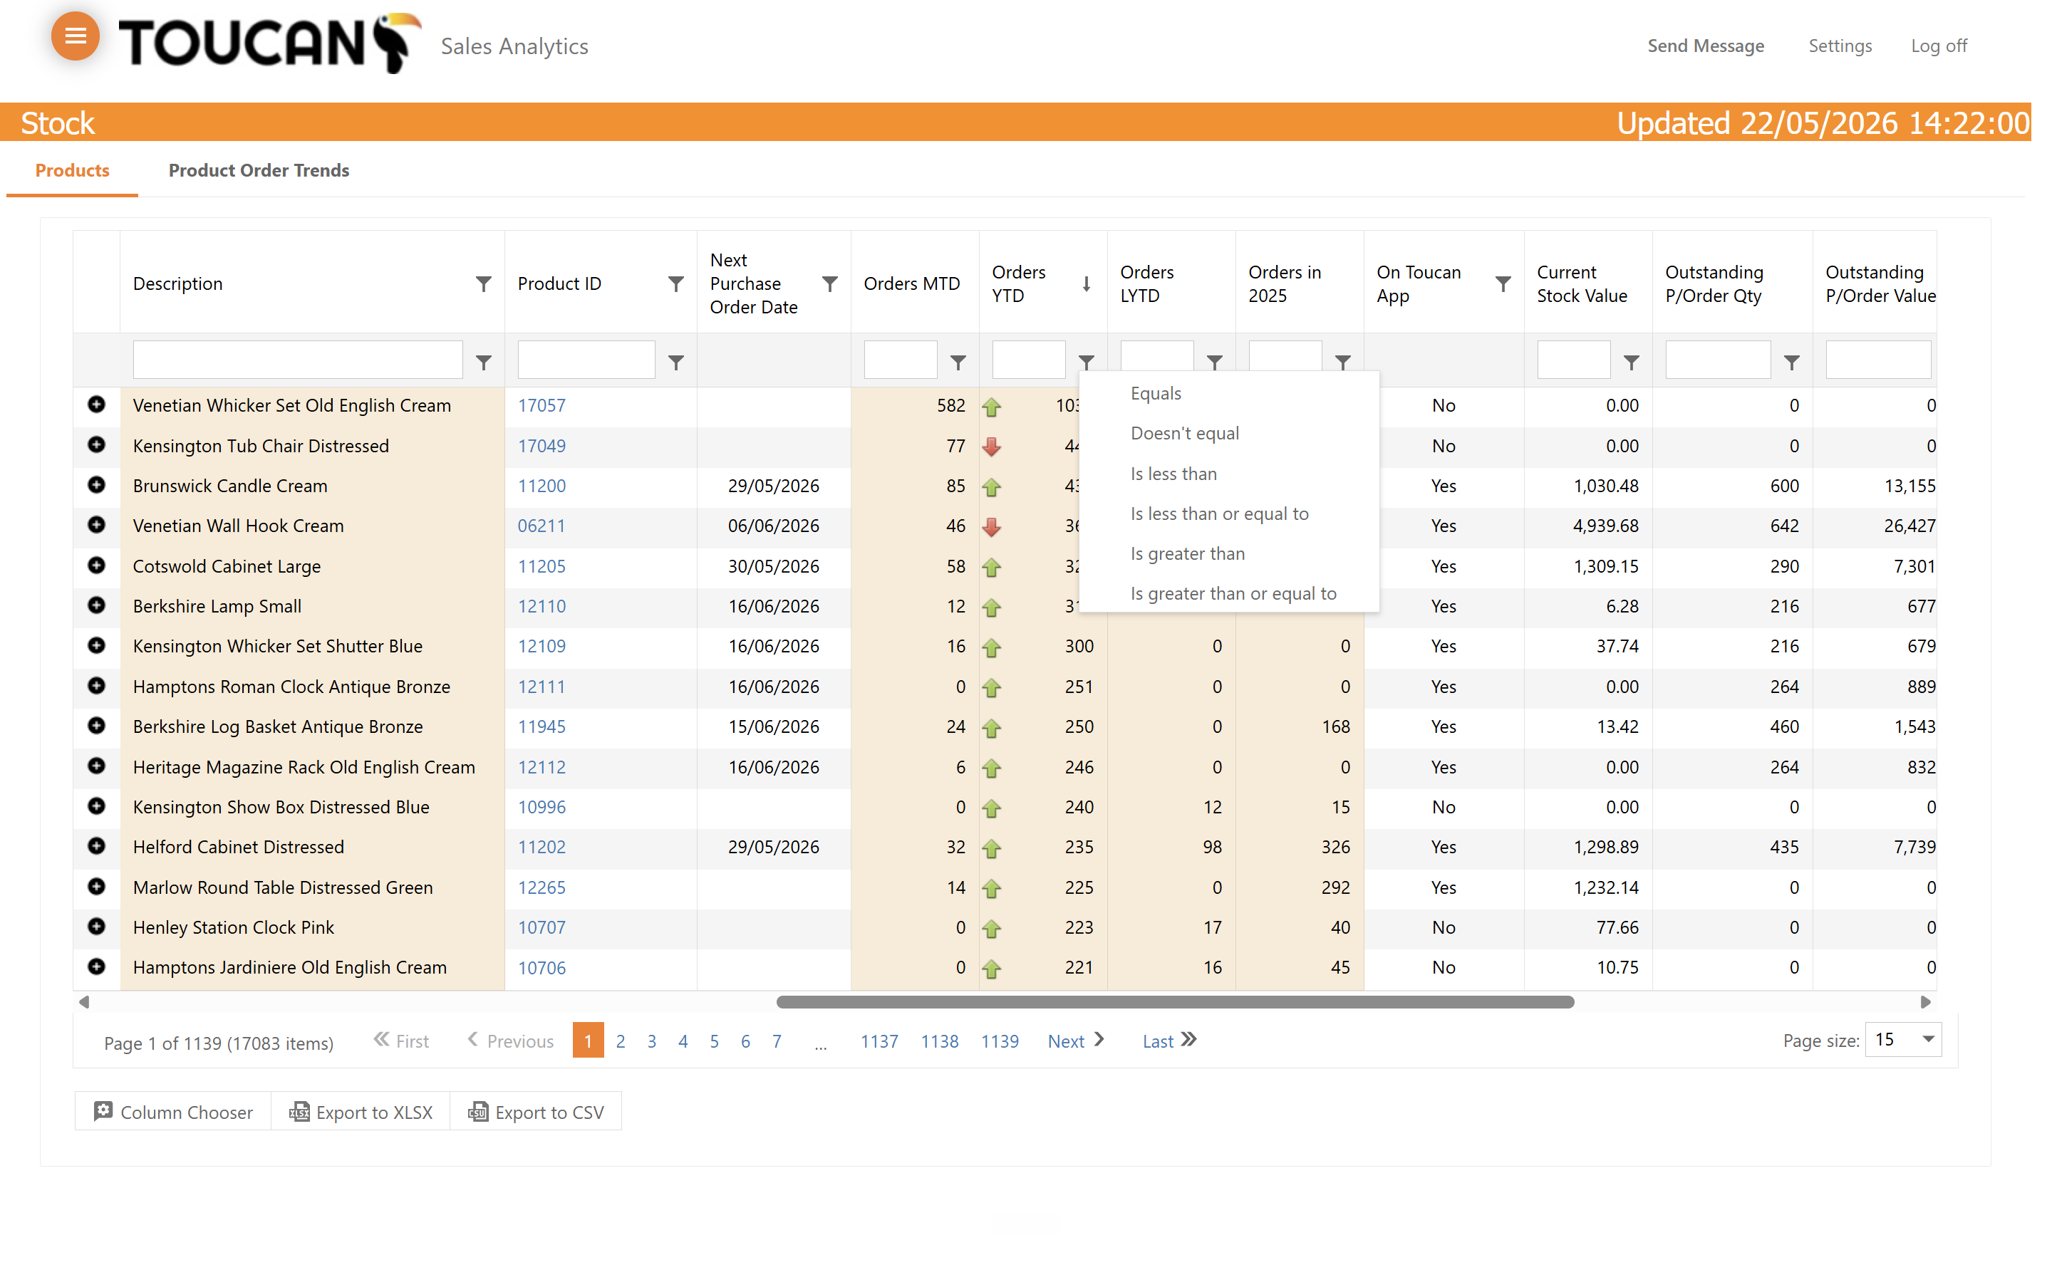Click Export to XLSX button

click(x=361, y=1112)
